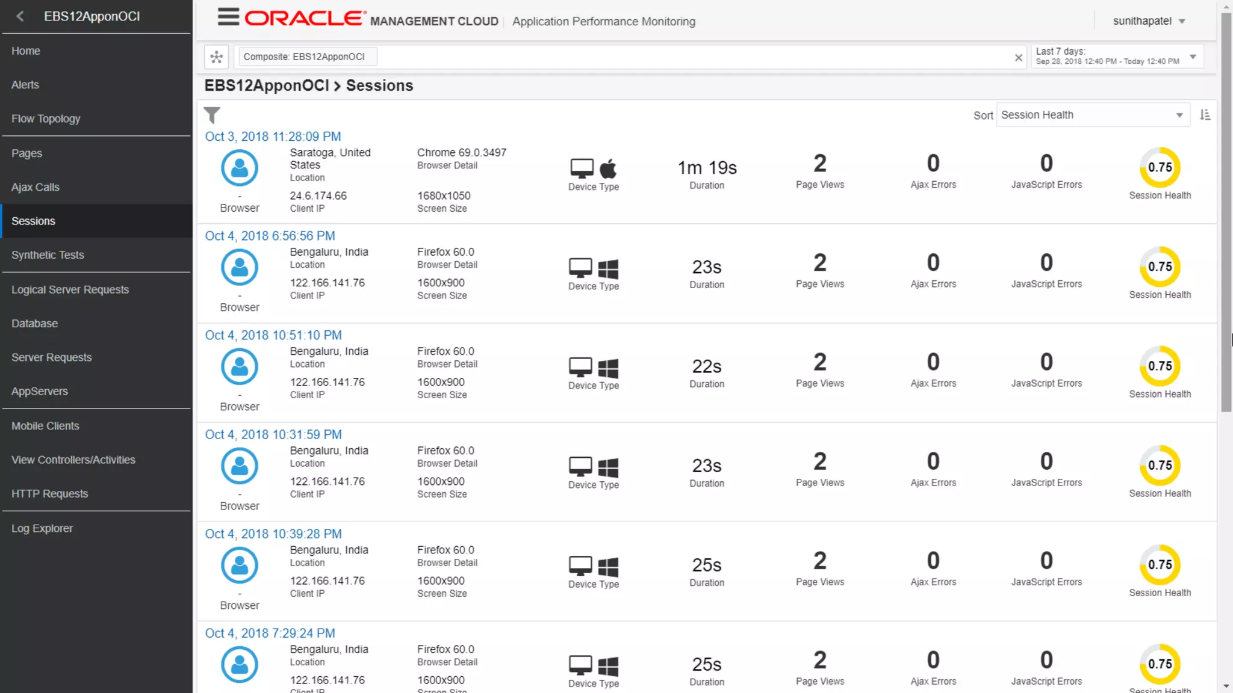Click the Composite: EBS12ApponOCI filter chip
The image size is (1233, 693).
308,57
